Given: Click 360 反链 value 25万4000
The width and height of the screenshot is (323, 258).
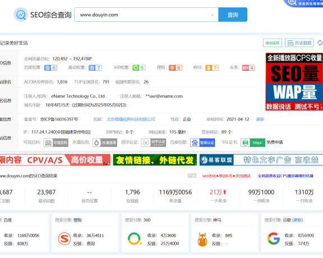Looking at the screenshot, I should 170,243.
